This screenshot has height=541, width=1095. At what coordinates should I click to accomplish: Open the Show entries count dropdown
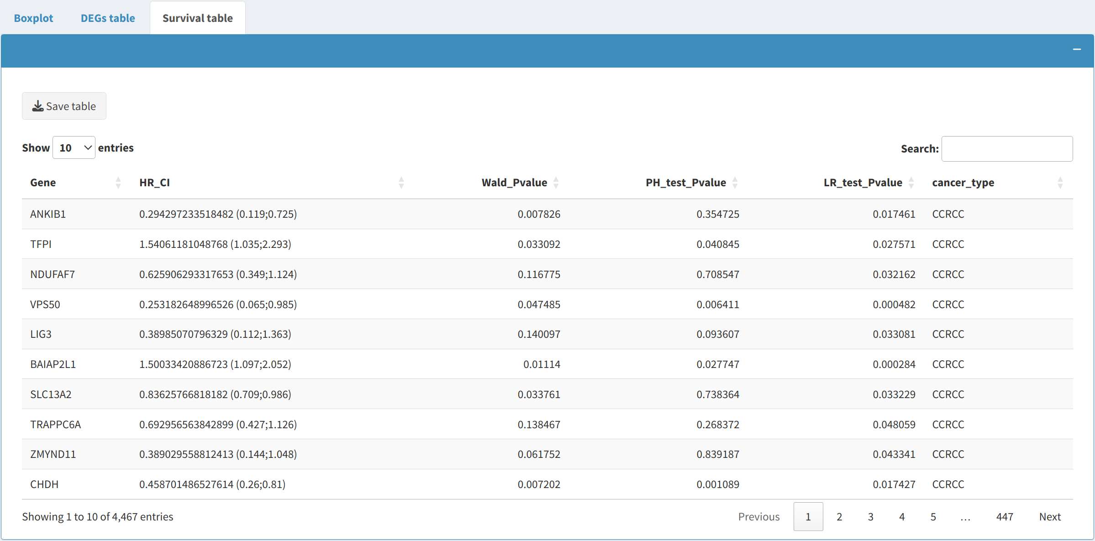(x=74, y=148)
